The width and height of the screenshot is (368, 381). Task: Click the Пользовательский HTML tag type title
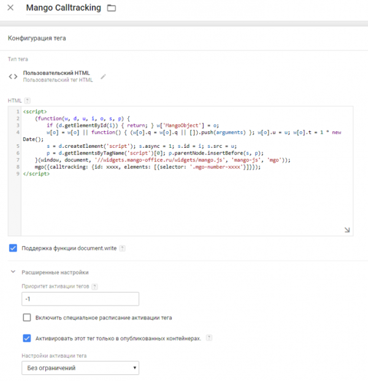coord(56,73)
